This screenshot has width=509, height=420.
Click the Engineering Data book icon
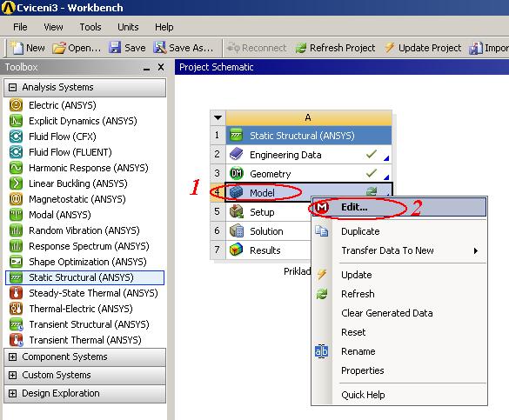pyautogui.click(x=237, y=154)
